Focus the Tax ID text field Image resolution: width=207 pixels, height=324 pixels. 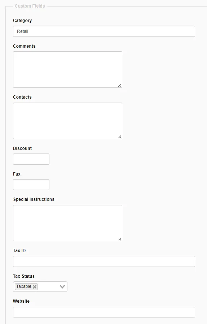point(104,262)
